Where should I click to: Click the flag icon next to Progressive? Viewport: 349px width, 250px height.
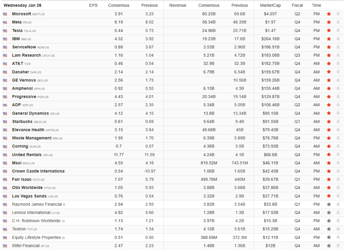click(4, 96)
